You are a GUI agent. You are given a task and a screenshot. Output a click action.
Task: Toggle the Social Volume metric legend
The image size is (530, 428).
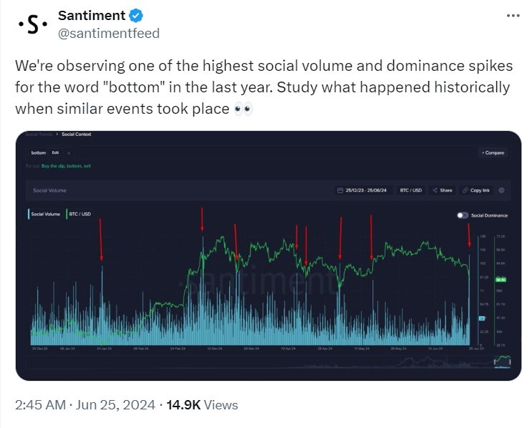point(44,214)
